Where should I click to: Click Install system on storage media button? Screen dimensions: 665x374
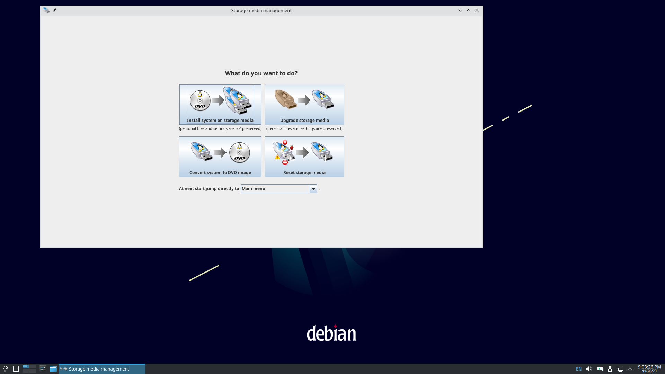click(x=220, y=104)
